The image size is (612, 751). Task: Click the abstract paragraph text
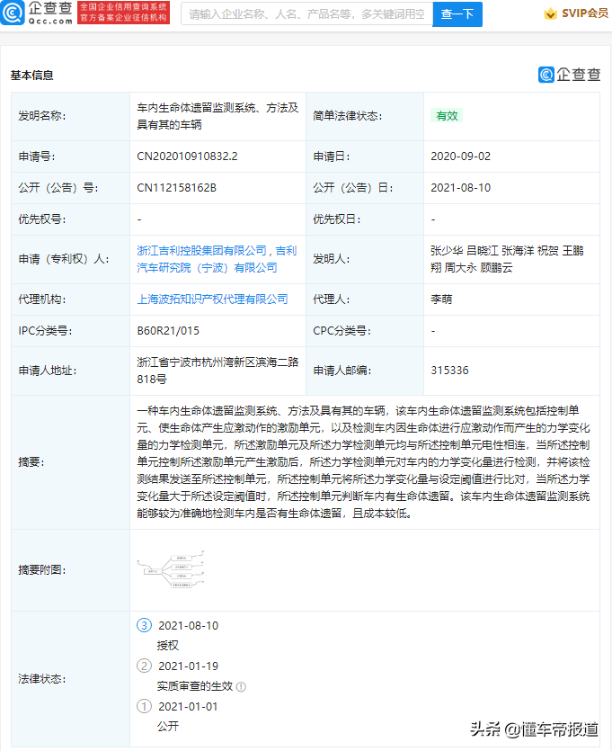point(363,462)
